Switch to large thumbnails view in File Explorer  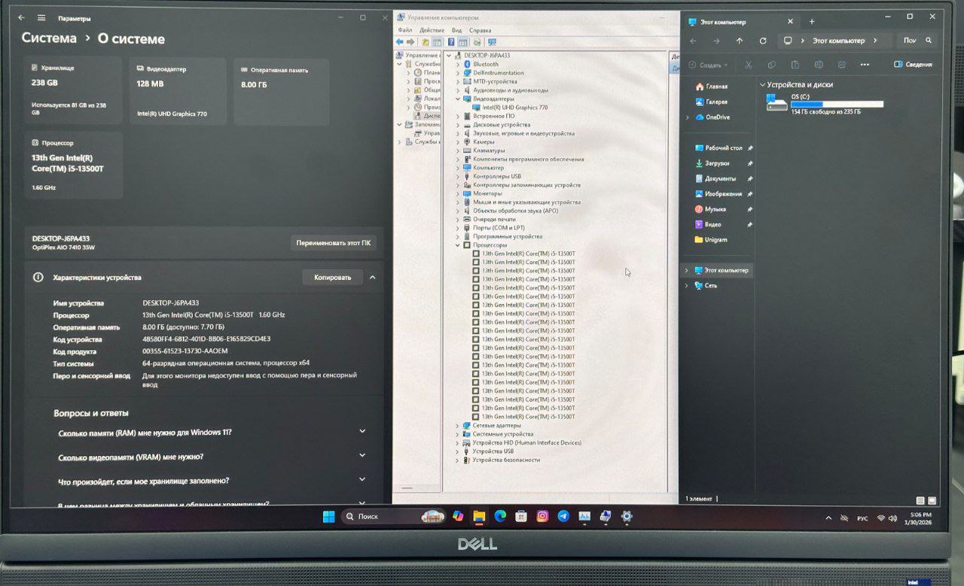click(932, 500)
